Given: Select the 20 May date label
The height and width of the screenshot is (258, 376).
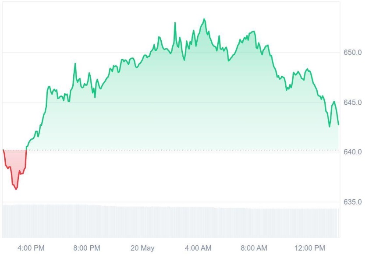Looking at the screenshot, I should (x=142, y=248).
